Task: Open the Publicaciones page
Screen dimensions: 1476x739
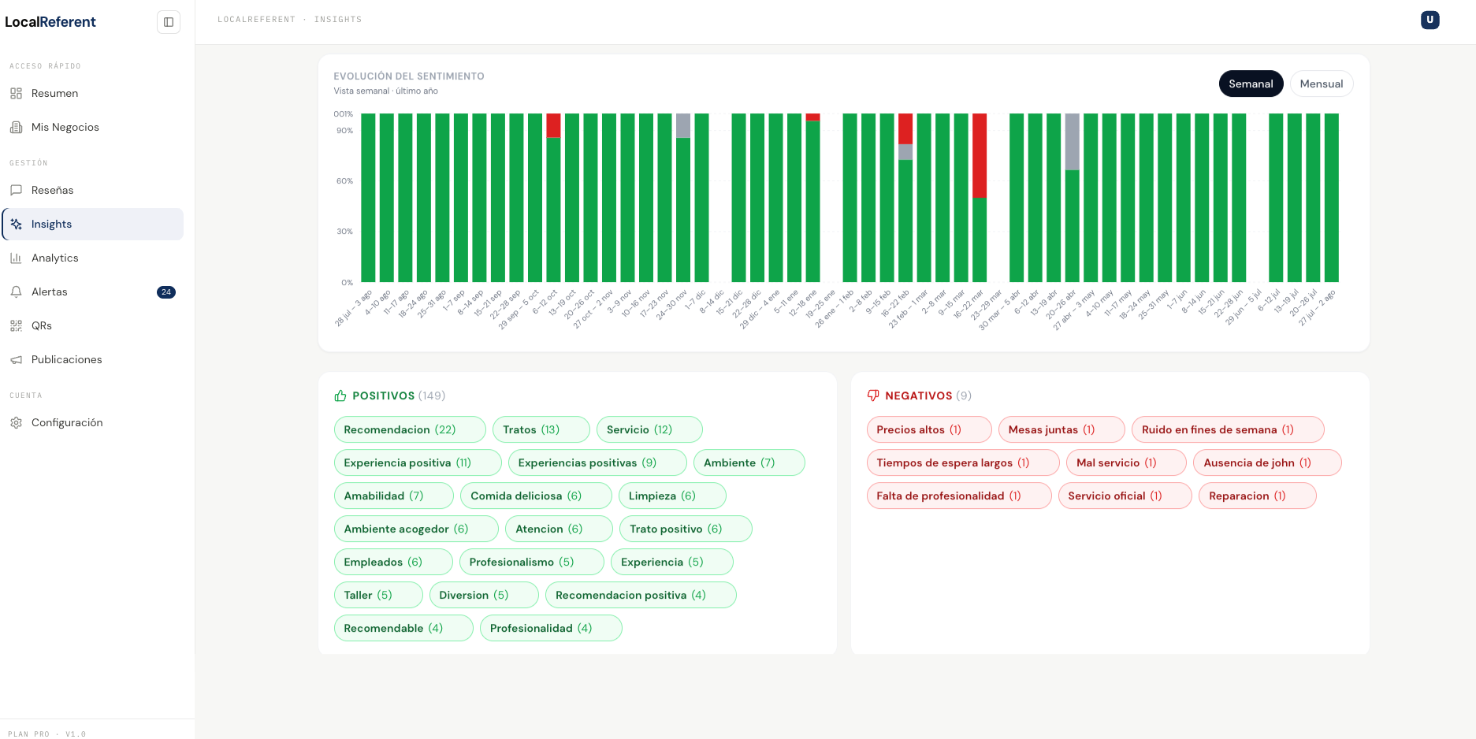Action: [x=93, y=359]
